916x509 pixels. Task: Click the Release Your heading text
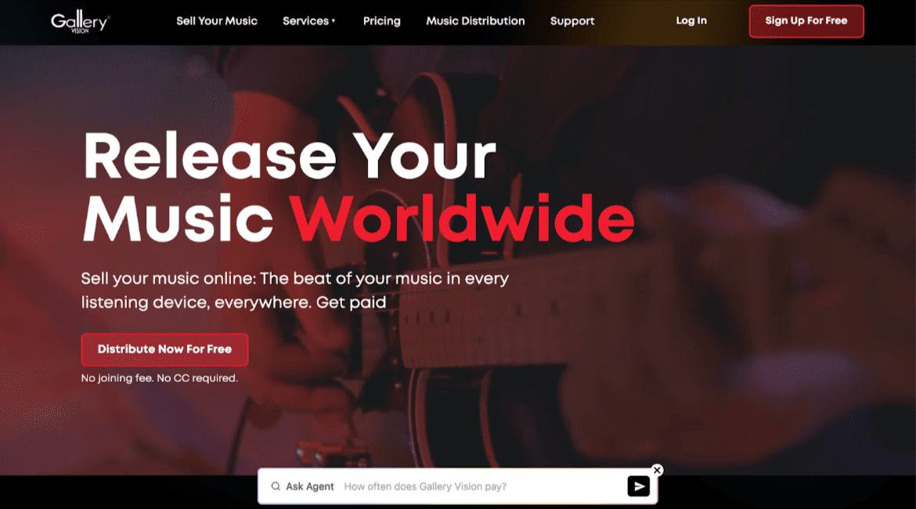pos(290,156)
